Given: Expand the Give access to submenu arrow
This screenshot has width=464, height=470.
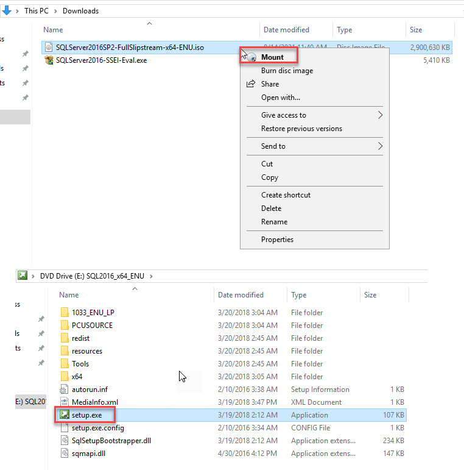Looking at the screenshot, I should point(381,115).
